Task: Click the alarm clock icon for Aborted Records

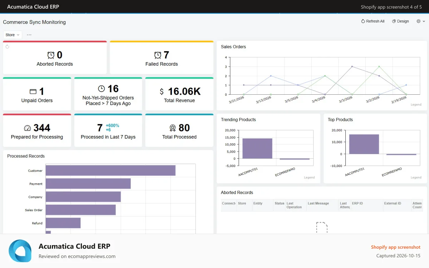Action: tap(51, 55)
